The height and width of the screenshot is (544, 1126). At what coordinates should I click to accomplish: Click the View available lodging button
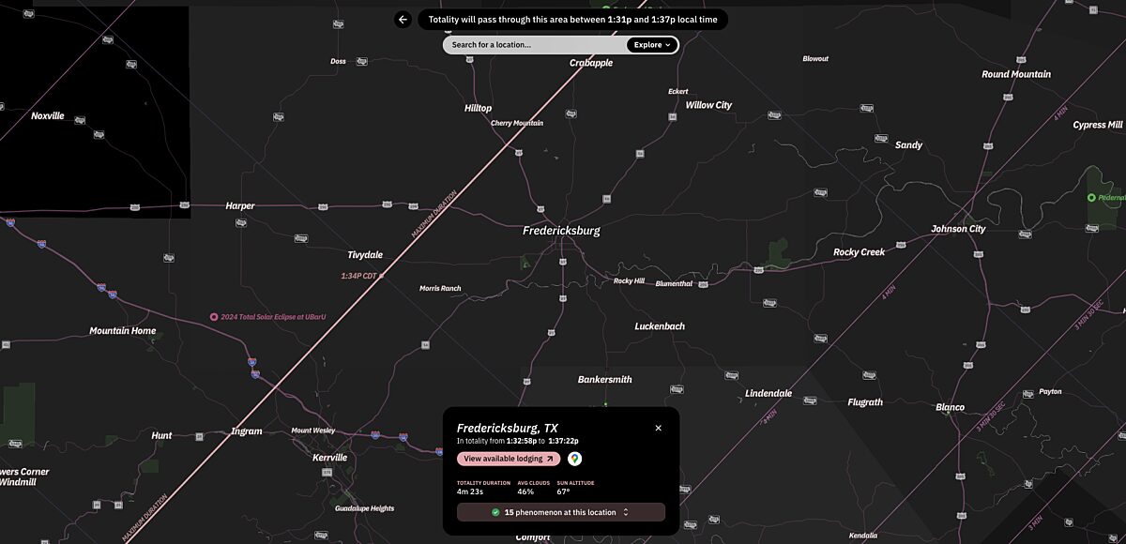click(508, 459)
